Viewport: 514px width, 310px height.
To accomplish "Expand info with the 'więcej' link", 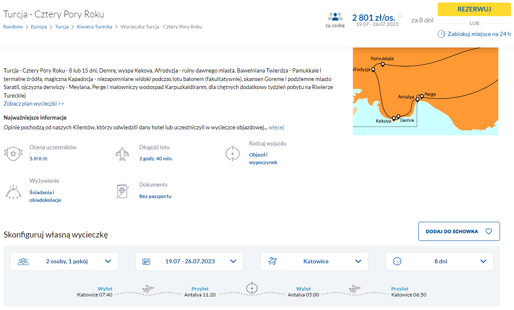I will point(276,127).
